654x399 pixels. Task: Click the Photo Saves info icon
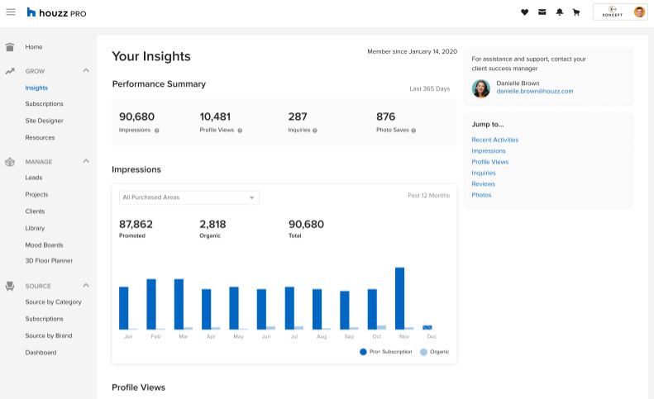[x=413, y=131]
